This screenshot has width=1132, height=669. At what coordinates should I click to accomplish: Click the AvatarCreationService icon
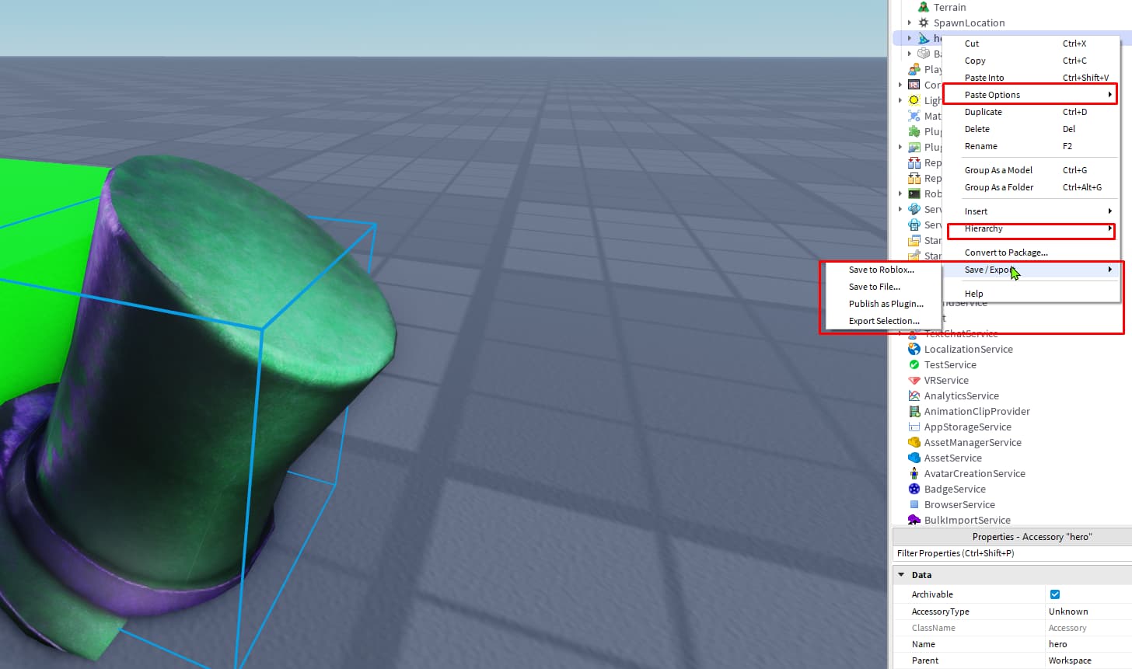tap(914, 473)
